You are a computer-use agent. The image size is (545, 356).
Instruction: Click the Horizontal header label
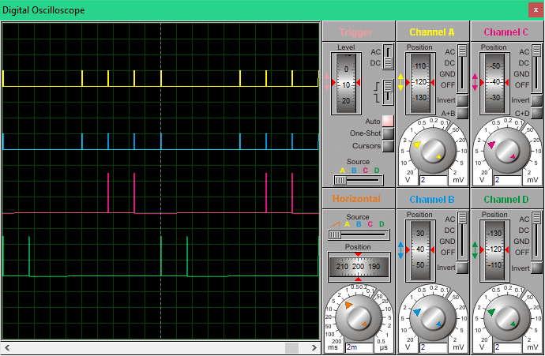[x=356, y=199]
